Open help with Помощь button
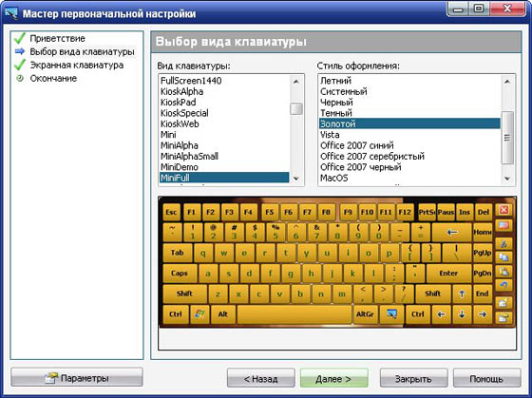The width and height of the screenshot is (532, 398). click(x=486, y=378)
